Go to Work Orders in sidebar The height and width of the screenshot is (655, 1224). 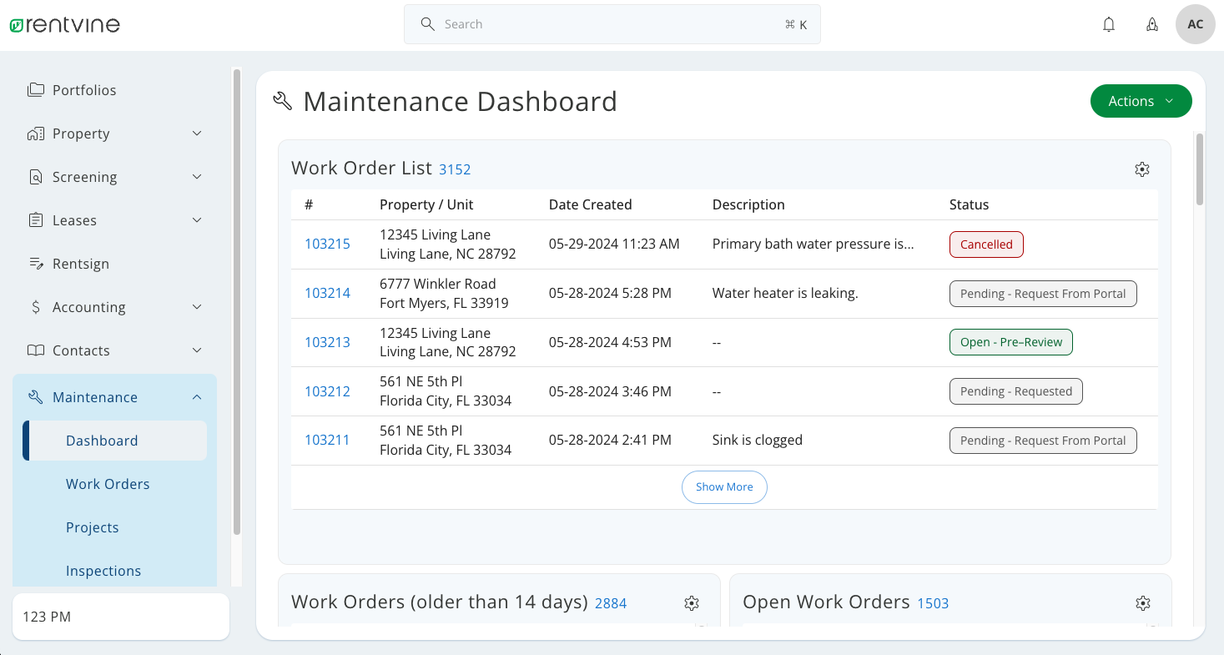[x=108, y=483]
